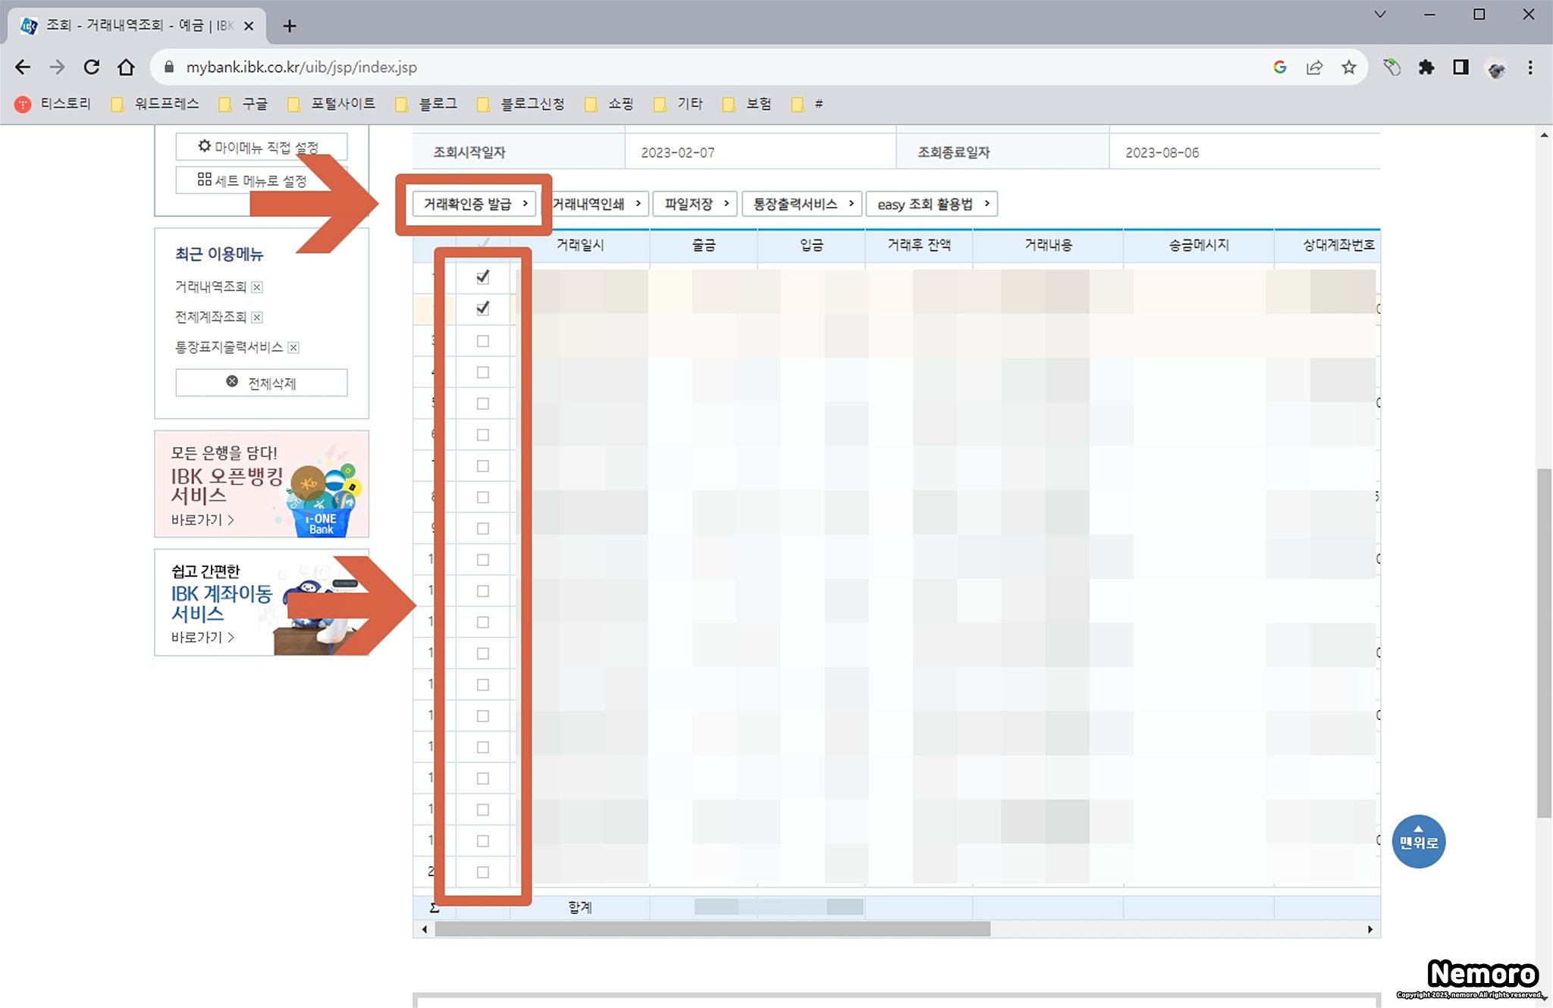Click the 맨위로 scroll-to-top round button
Screen dimensions: 1553x1008
pos(1418,841)
